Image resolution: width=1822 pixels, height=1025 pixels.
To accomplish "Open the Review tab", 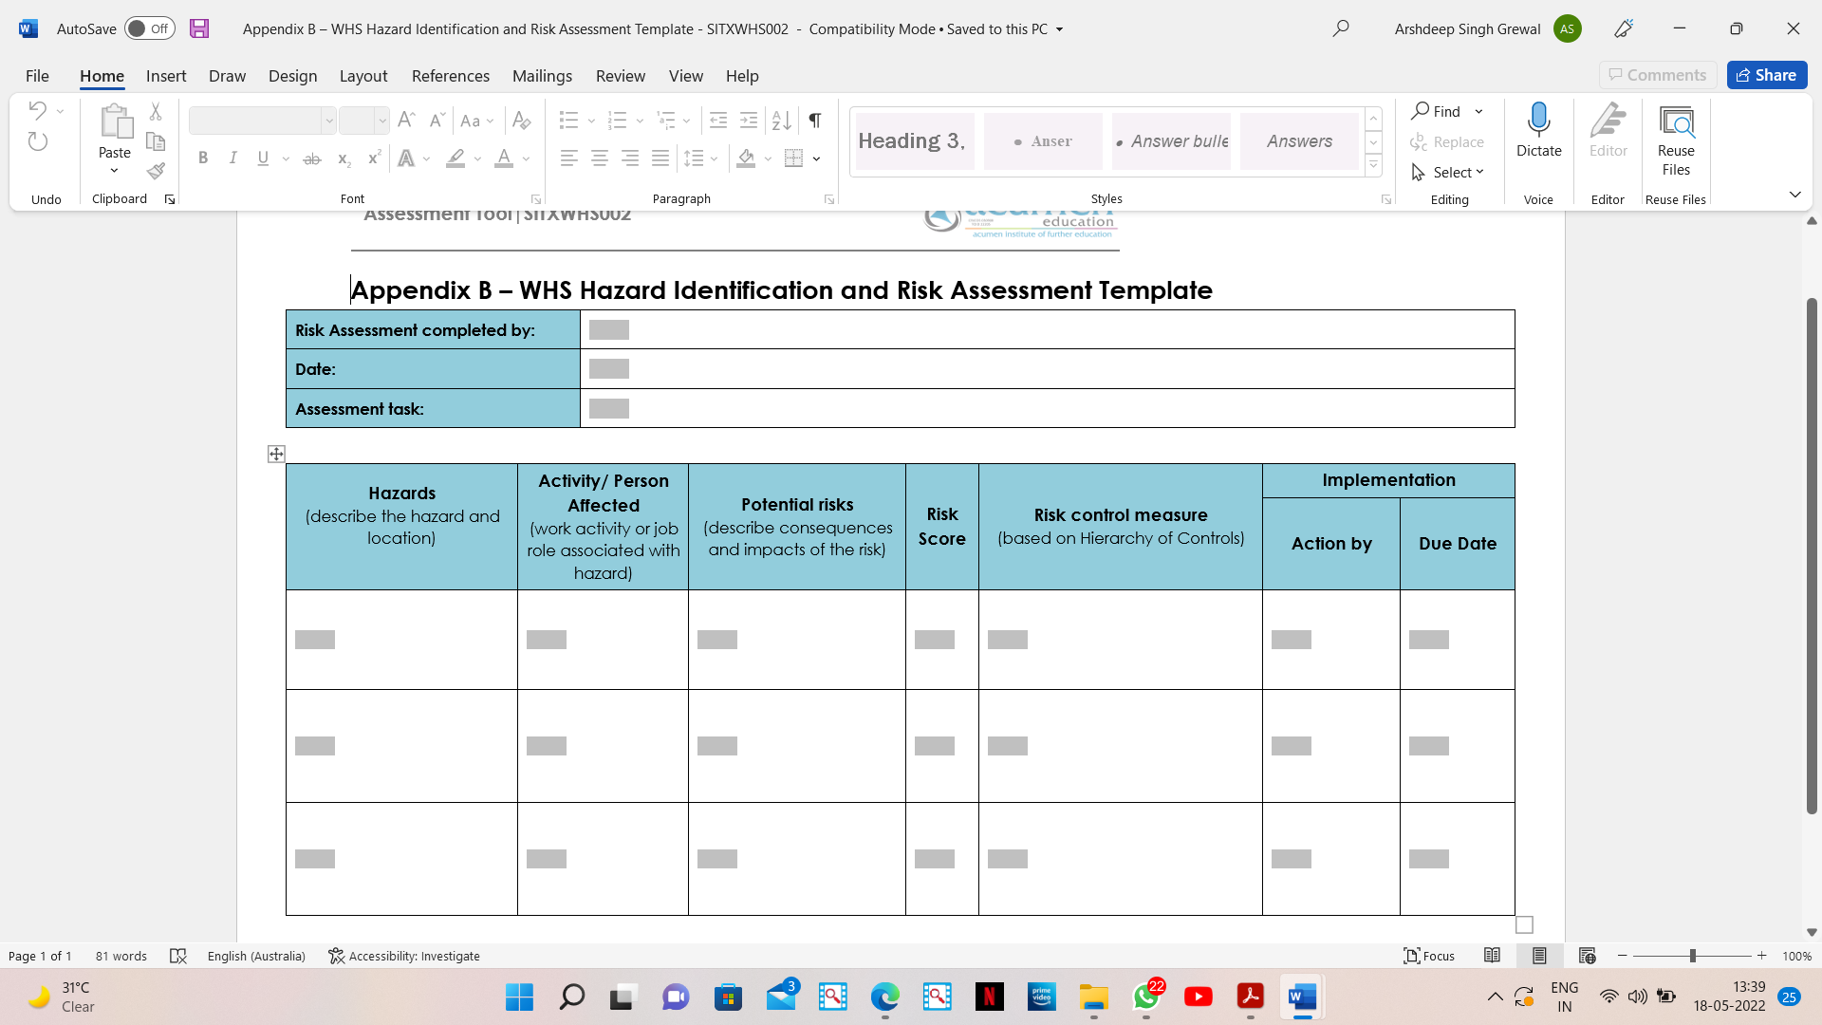I will tap(620, 76).
